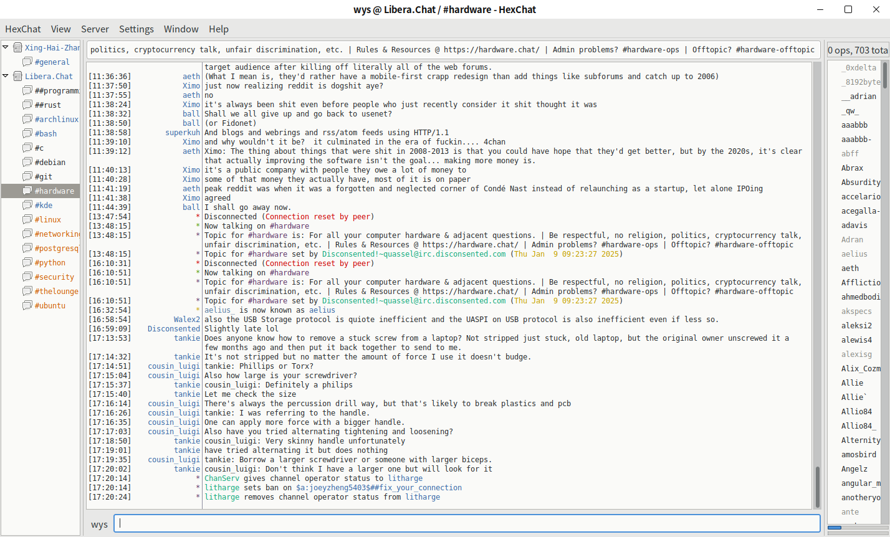The width and height of the screenshot is (890, 537).
Task: Click the #archlinux channel icon
Action: (x=27, y=119)
